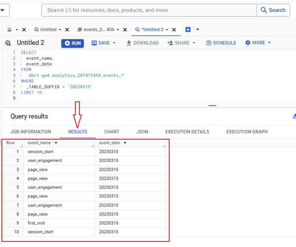Click the _TABLE_SUFFIX condition on line 7
Screen dimensions: 296x247
[59, 87]
